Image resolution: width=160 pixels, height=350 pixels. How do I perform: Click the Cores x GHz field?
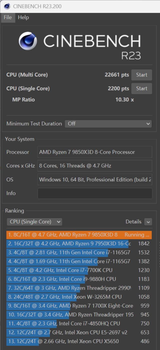(95, 166)
